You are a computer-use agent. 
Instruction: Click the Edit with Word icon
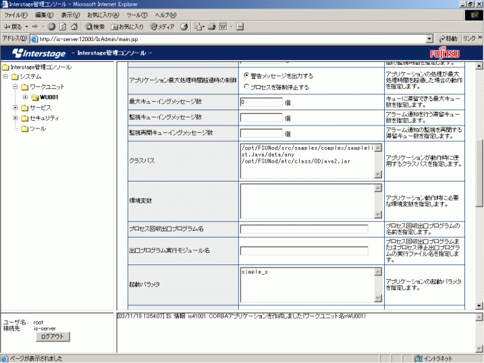tap(223, 27)
